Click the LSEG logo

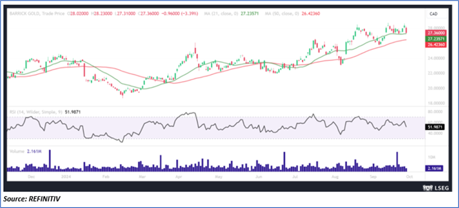[x=436, y=187]
